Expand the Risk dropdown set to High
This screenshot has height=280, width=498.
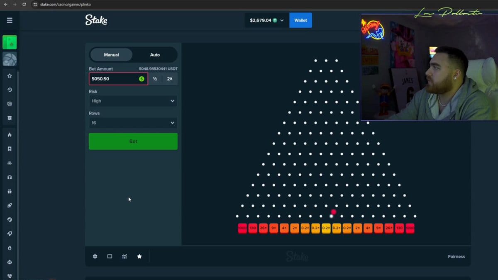pos(133,101)
